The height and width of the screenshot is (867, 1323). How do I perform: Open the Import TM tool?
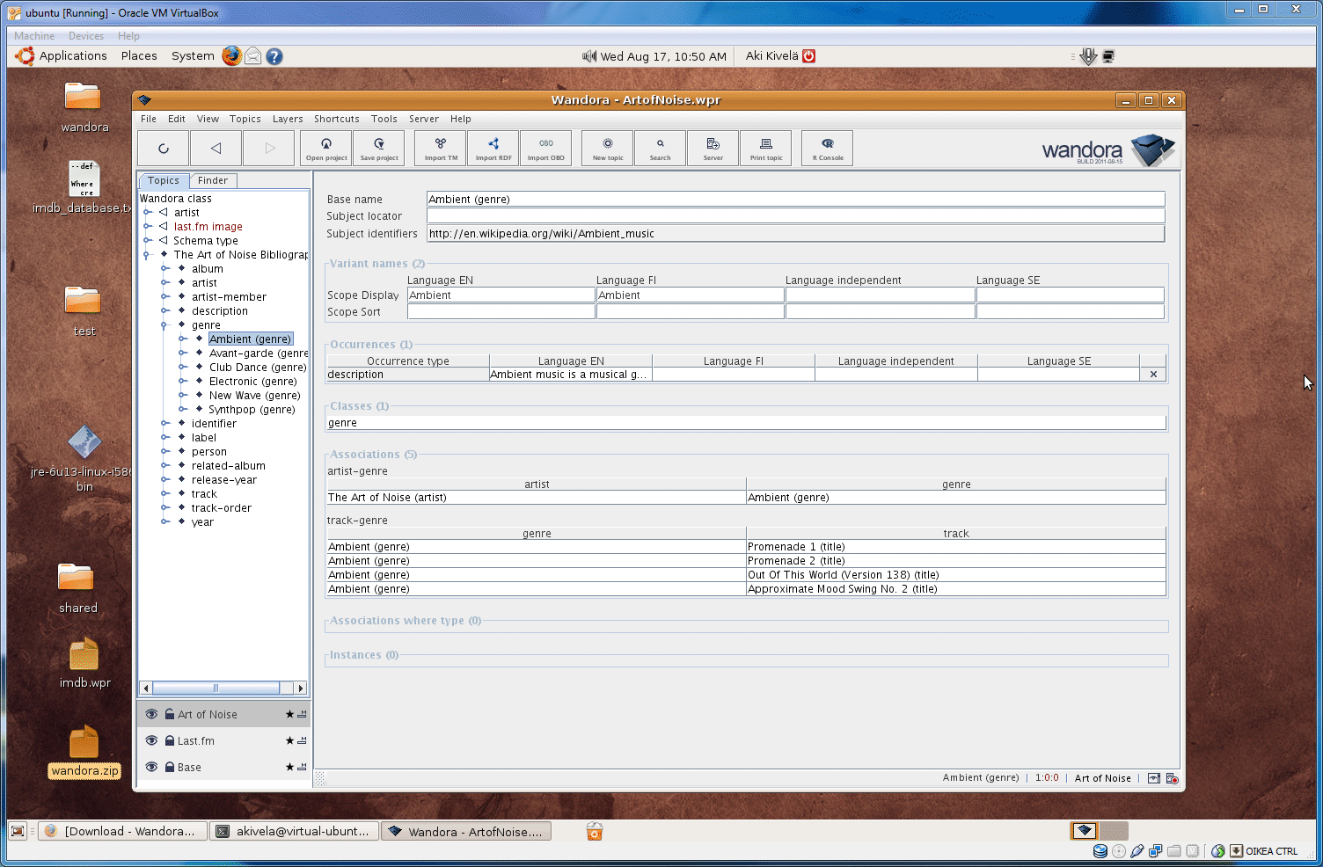[x=439, y=148]
